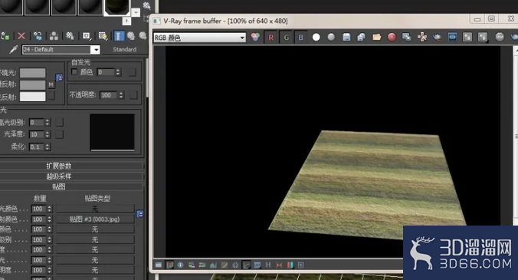Click the Region render teapot icon
This screenshot has height=280, width=518.
(x=438, y=37)
